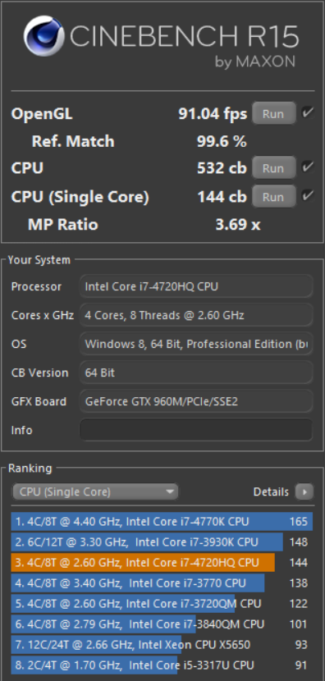The height and width of the screenshot is (681, 325).
Task: Click the Cinebench sphere logo icon
Action: click(x=43, y=36)
